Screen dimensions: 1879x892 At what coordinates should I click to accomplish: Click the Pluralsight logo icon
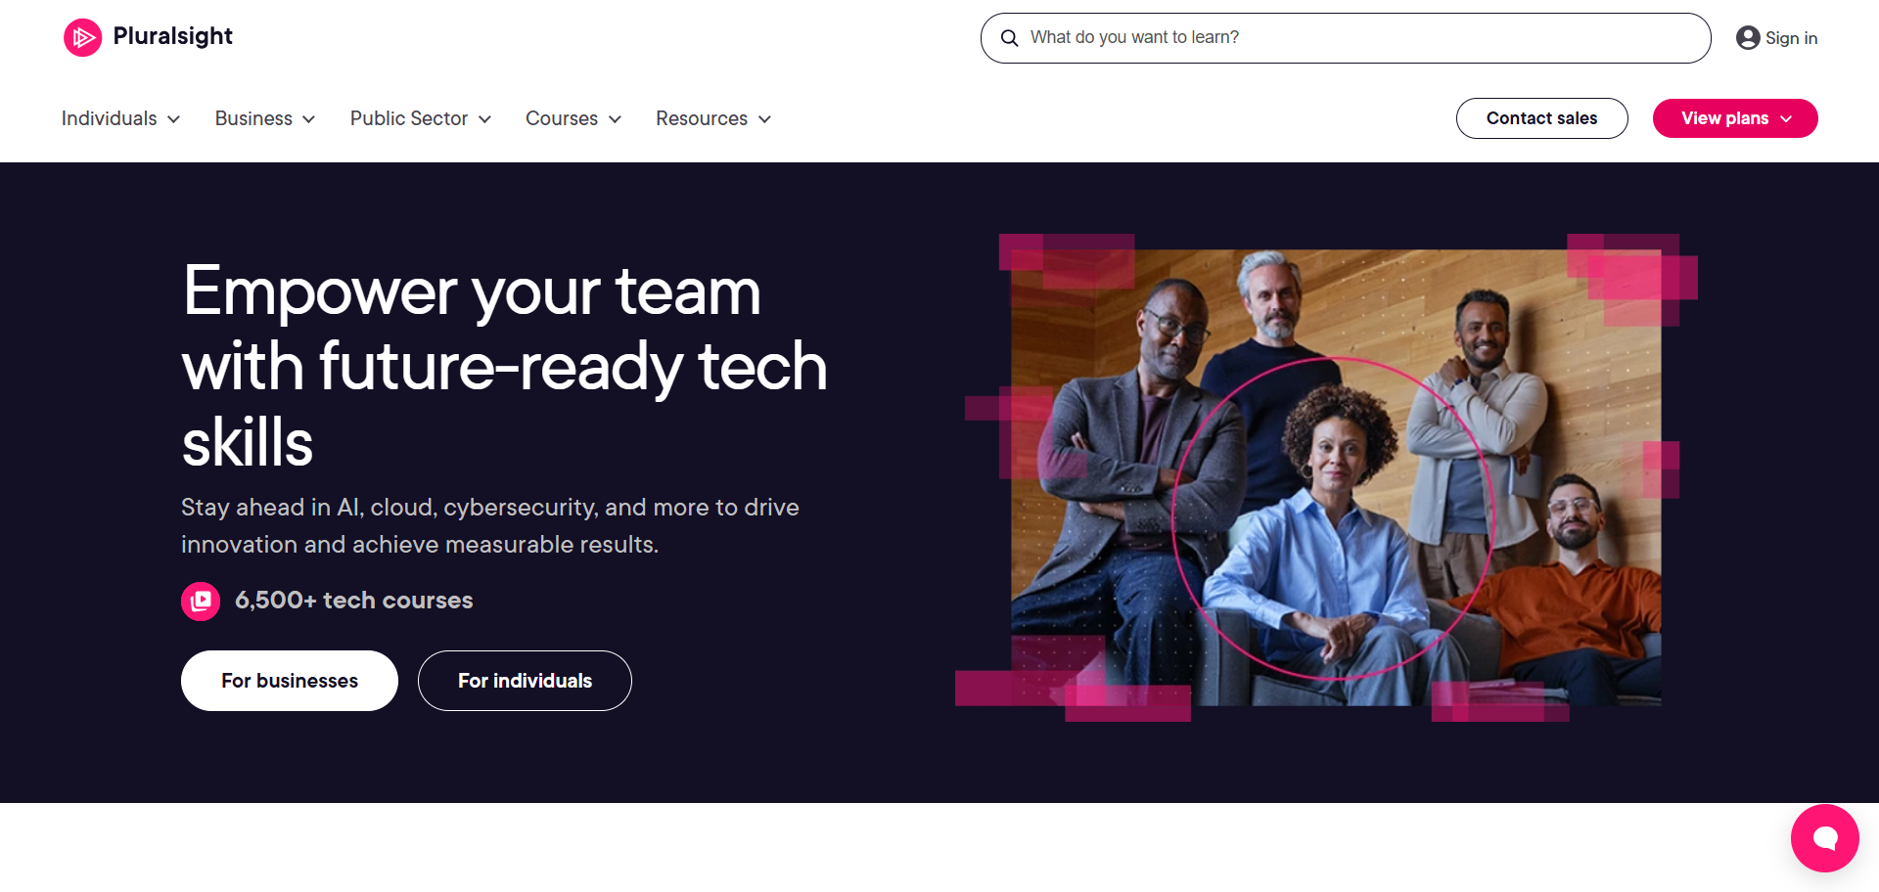coord(83,38)
